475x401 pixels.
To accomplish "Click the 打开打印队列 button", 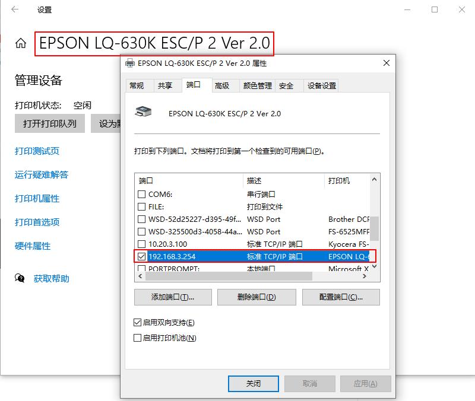I will click(x=50, y=123).
